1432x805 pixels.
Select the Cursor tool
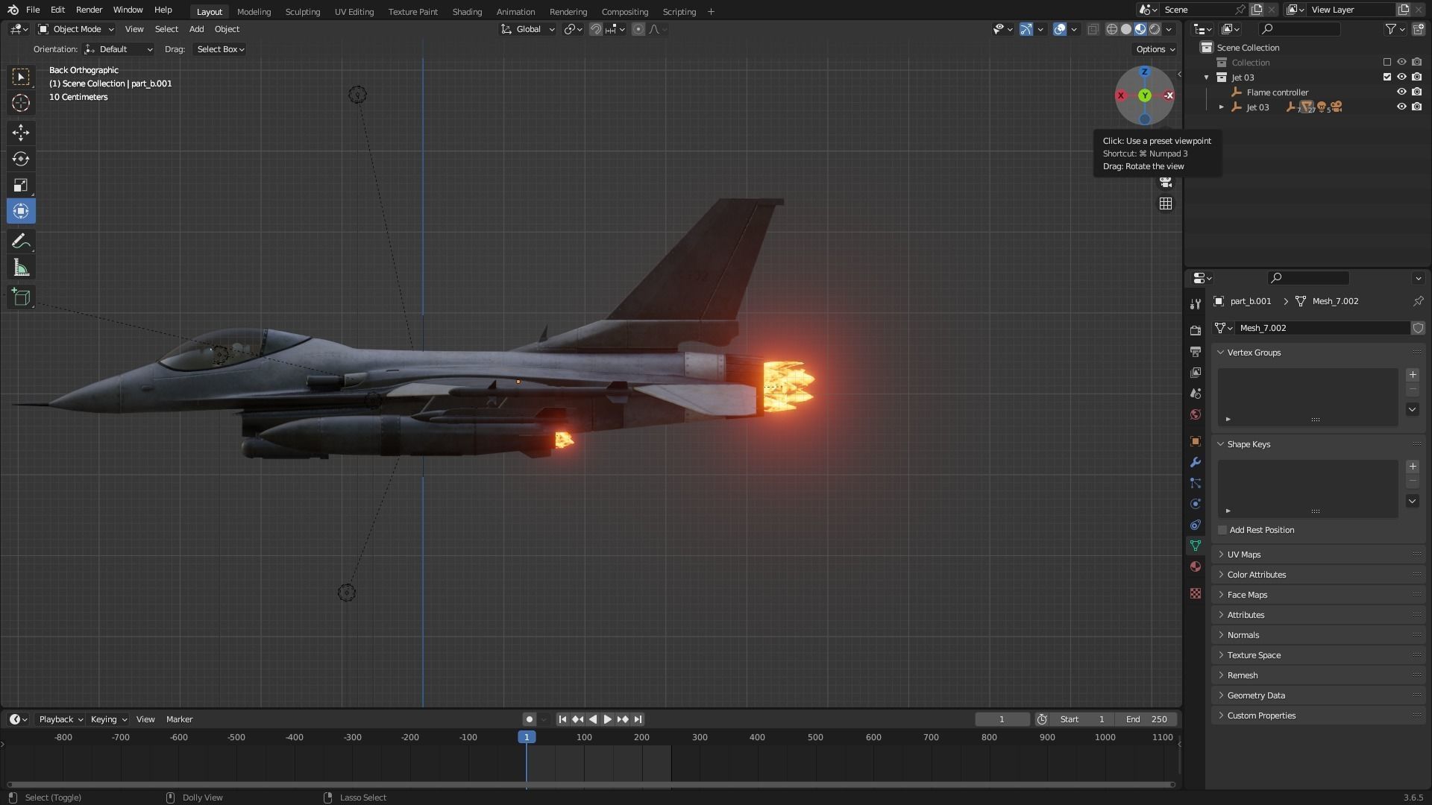point(21,103)
